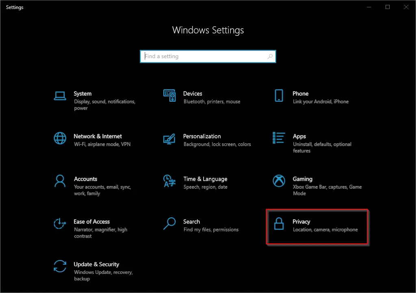Open the Privacy title
416x293 pixels.
click(x=301, y=222)
